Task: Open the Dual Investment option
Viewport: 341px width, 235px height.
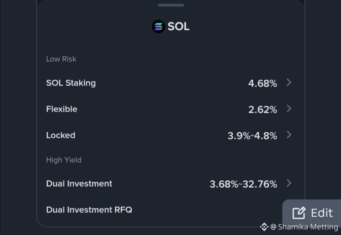Action: [x=171, y=184]
